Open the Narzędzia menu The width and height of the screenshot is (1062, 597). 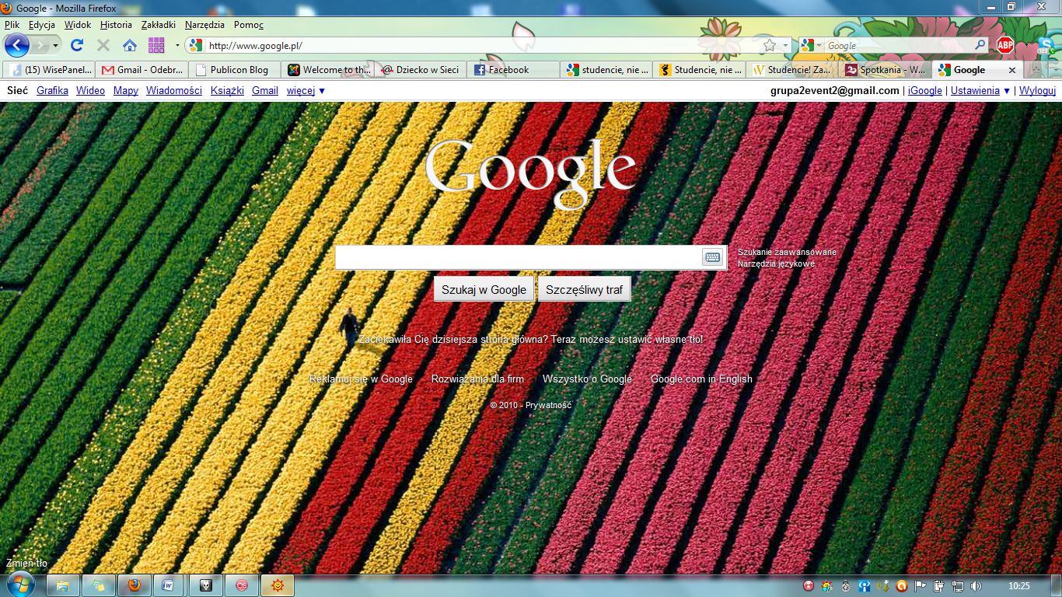coord(204,25)
